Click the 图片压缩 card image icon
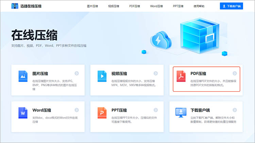Image resolution: width=255 pixels, height=143 pixels. (23, 76)
